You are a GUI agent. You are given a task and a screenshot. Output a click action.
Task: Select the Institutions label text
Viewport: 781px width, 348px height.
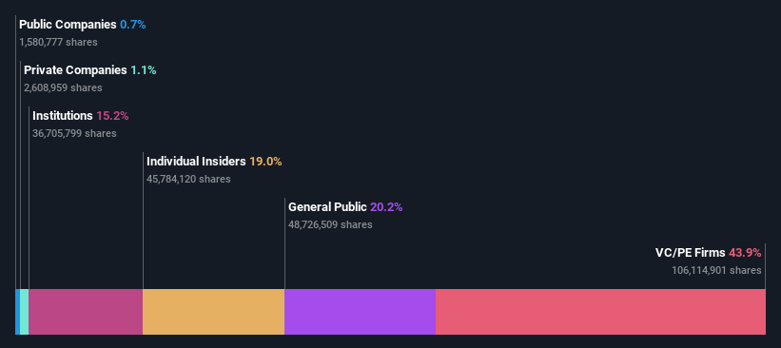(63, 116)
